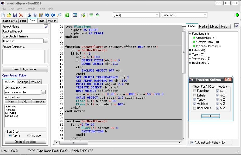
Task: Click the New file toolbar icon
Action: pos(3,15)
